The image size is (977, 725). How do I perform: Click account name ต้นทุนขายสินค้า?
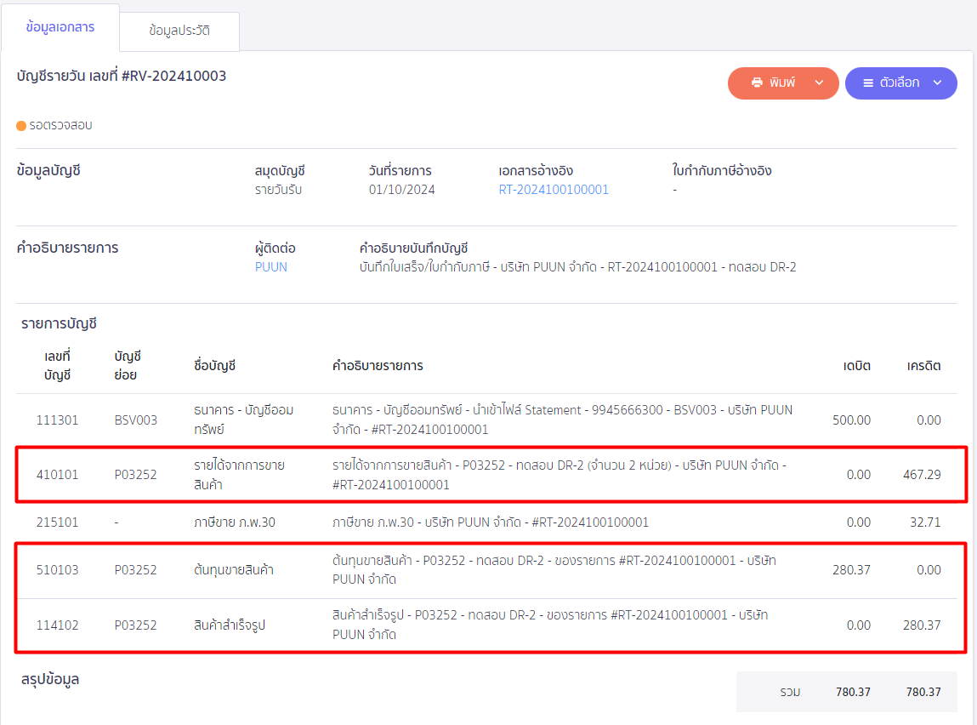click(x=234, y=570)
